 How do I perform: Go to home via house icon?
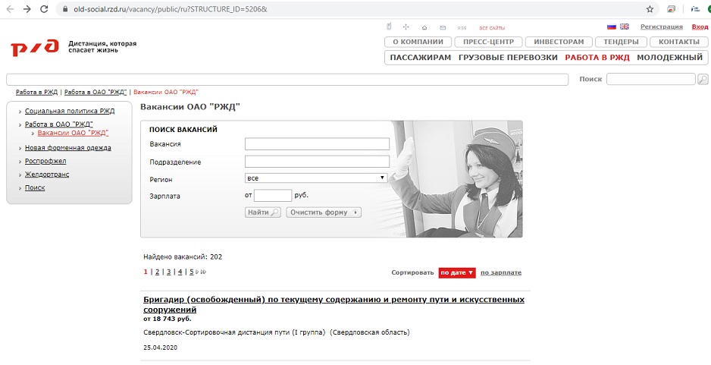click(x=424, y=27)
